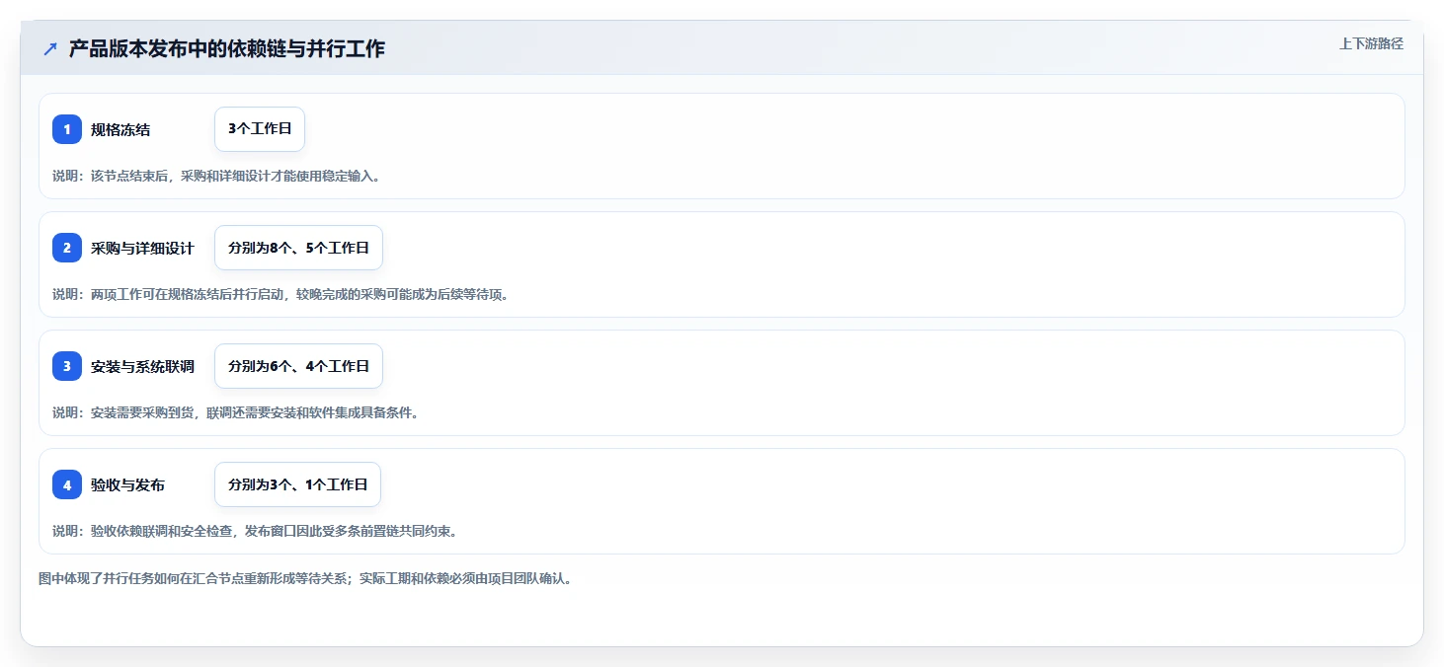Viewport: 1444px width, 667px height.
Task: Click the note about 该节点结束后
Action: click(x=216, y=176)
